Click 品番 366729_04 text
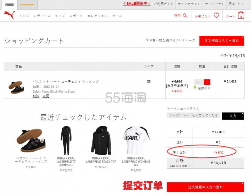Viewport: 251px width, 195px height. tap(46, 87)
